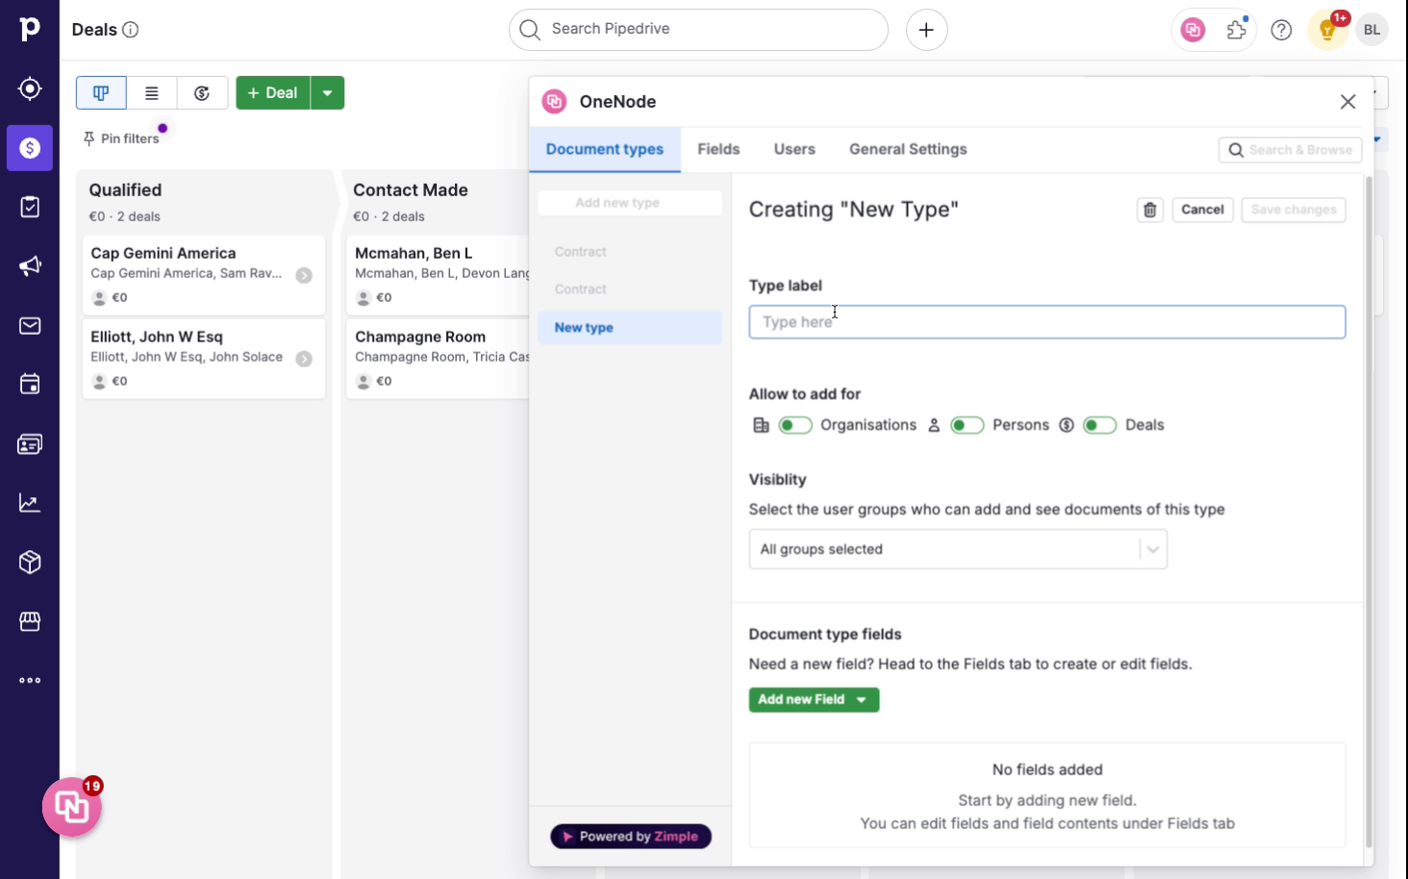This screenshot has height=879, width=1408.
Task: Open sales assistant lightbulb icon
Action: [1327, 30]
